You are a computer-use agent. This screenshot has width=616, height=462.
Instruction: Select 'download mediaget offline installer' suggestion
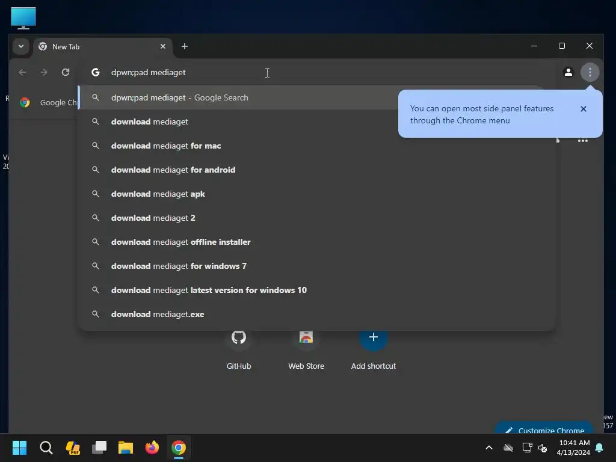tap(316, 242)
